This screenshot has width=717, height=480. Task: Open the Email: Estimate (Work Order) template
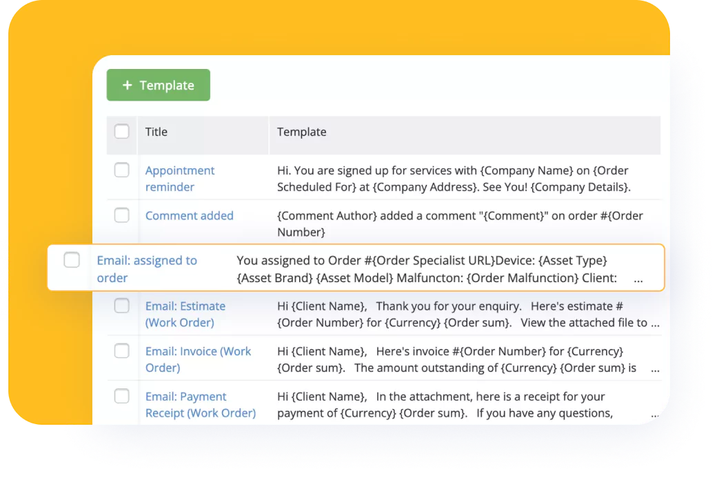point(185,314)
